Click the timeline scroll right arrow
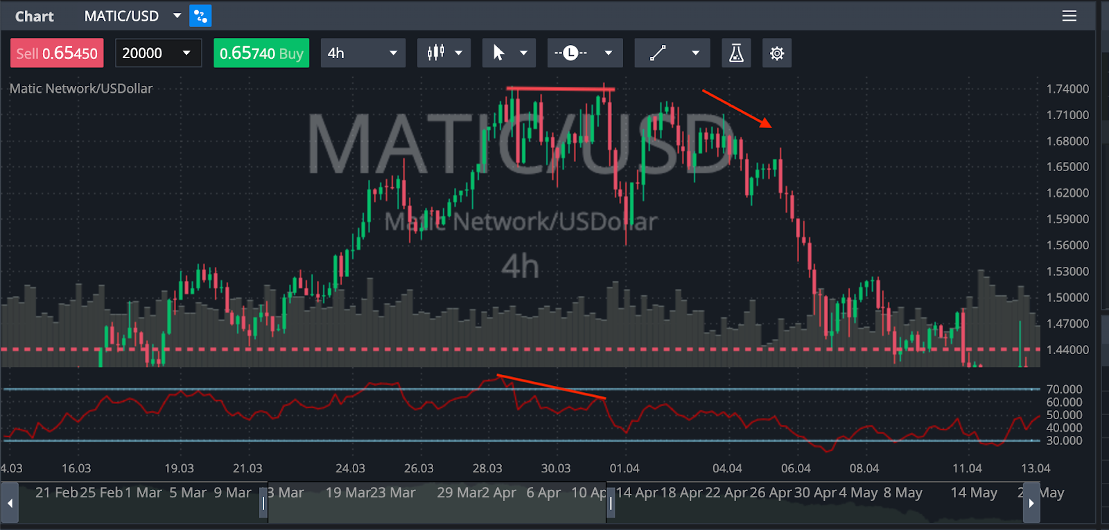Viewport: 1109px width, 530px height. pyautogui.click(x=1031, y=503)
